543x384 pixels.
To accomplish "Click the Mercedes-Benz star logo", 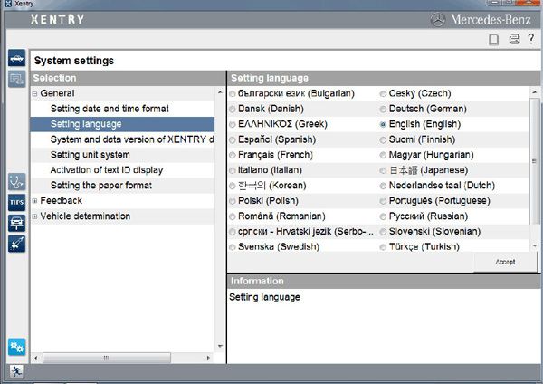I will click(x=438, y=20).
